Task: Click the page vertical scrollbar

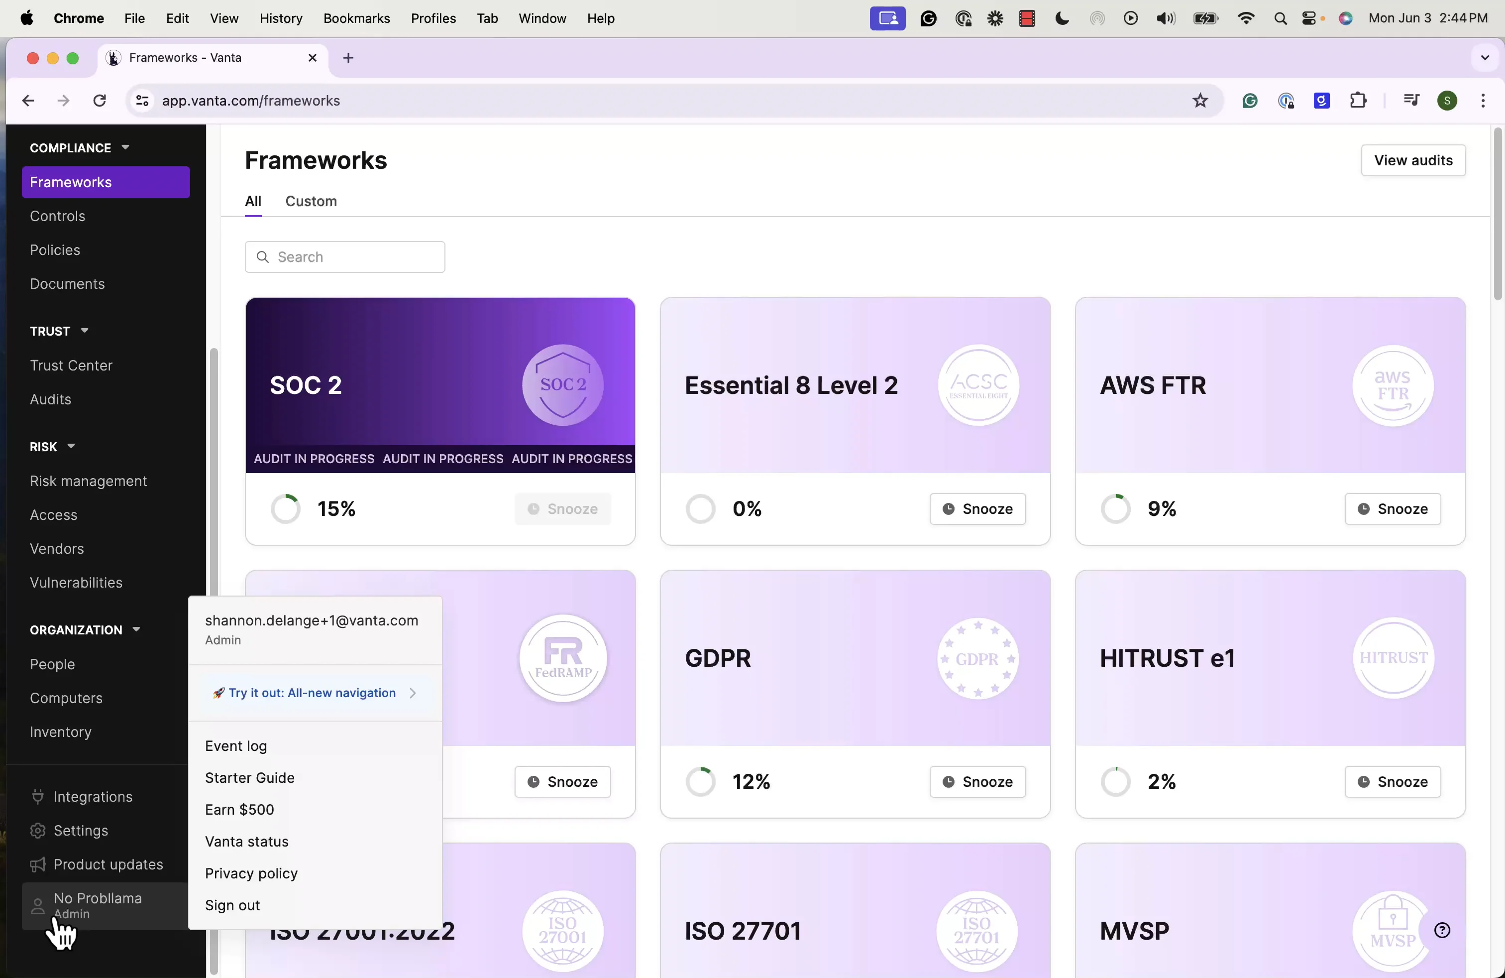Action: 1497,214
